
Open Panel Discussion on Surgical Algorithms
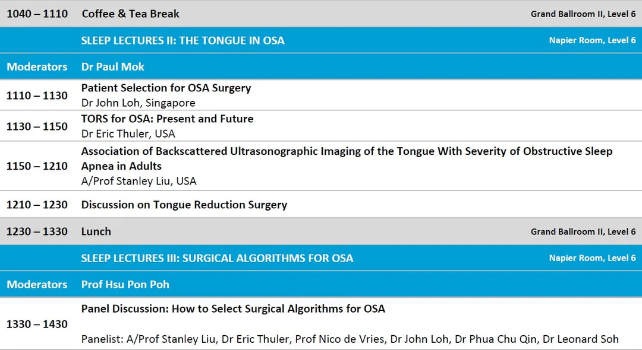[x=233, y=308]
